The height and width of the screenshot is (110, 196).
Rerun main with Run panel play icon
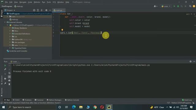(x=5, y=65)
